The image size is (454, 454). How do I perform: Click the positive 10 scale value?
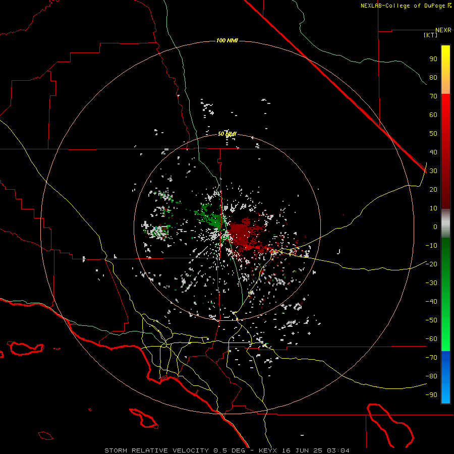click(x=433, y=208)
